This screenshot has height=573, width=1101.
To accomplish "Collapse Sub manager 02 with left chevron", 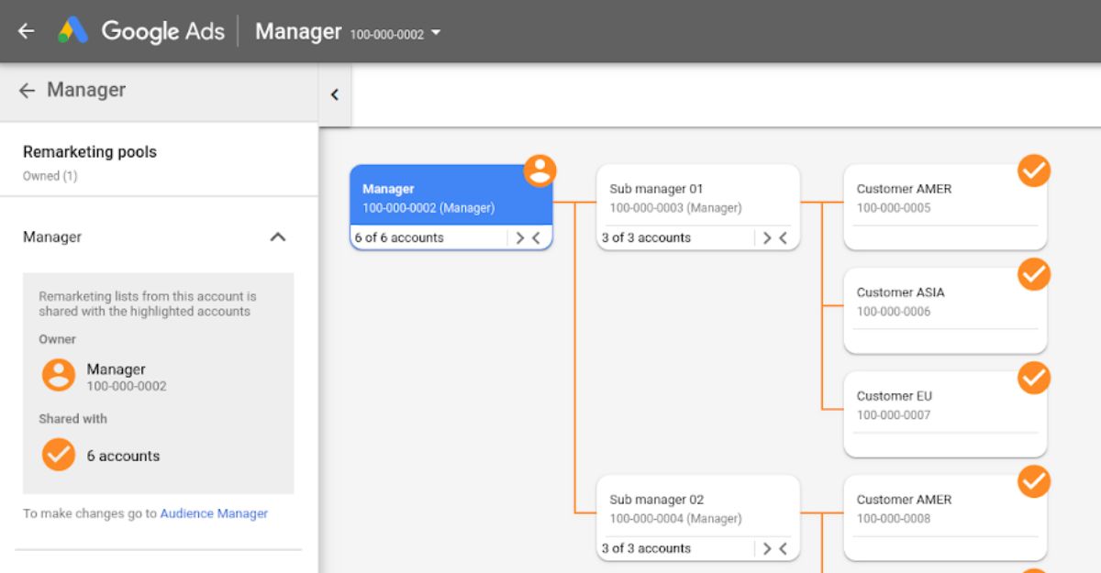I will point(784,548).
